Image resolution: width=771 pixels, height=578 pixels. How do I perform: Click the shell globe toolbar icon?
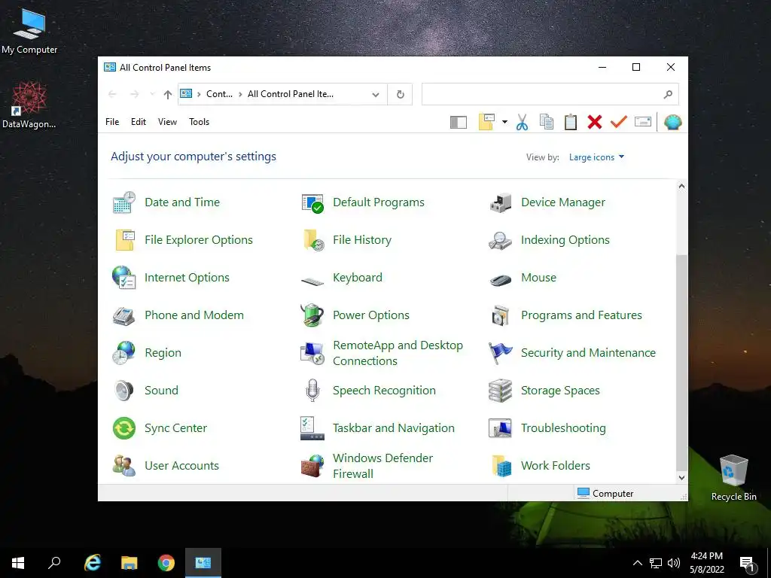click(672, 122)
